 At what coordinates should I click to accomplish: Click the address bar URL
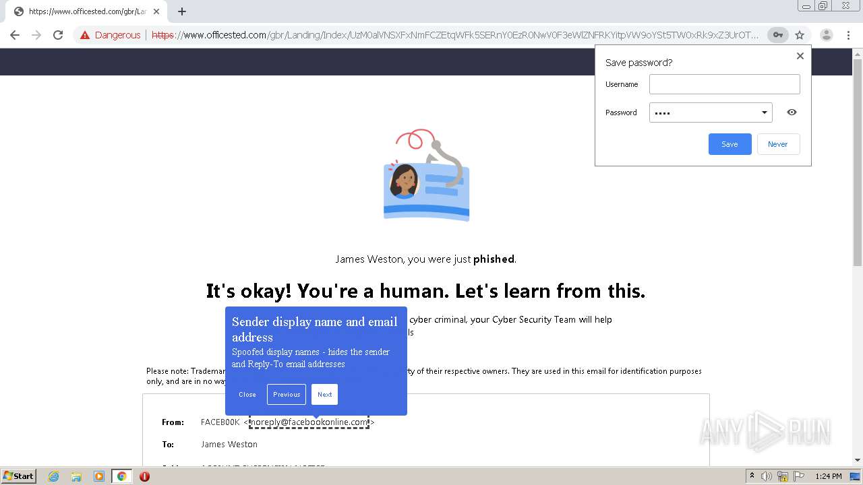(455, 35)
